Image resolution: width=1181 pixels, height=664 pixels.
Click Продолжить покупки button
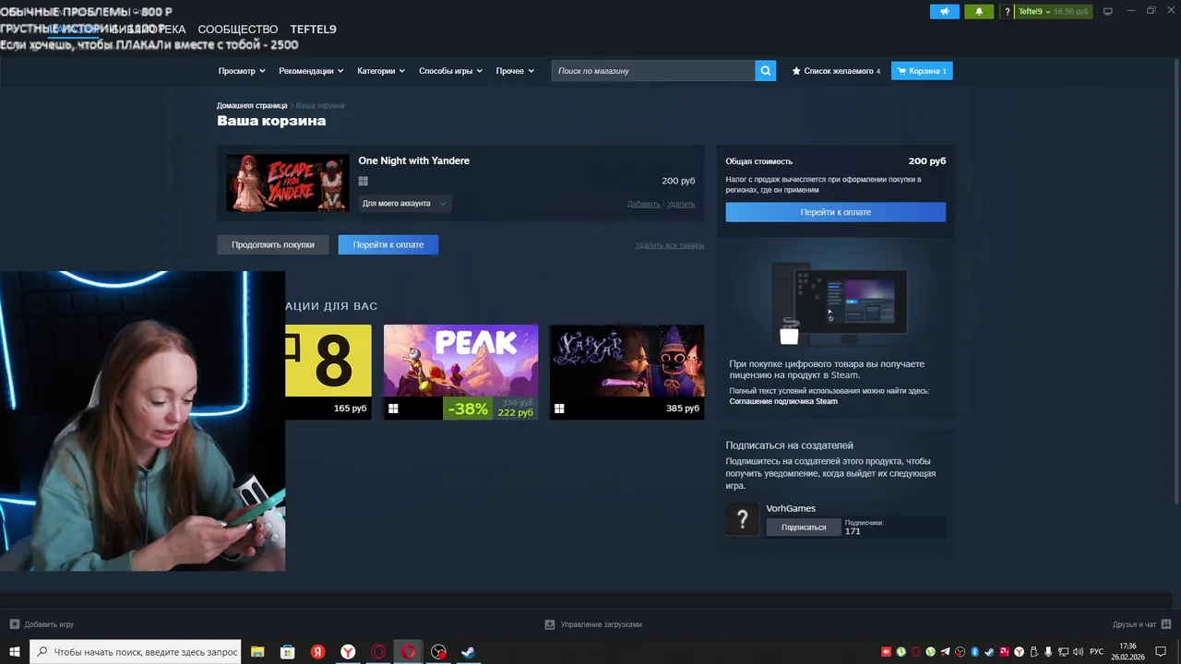pos(273,244)
